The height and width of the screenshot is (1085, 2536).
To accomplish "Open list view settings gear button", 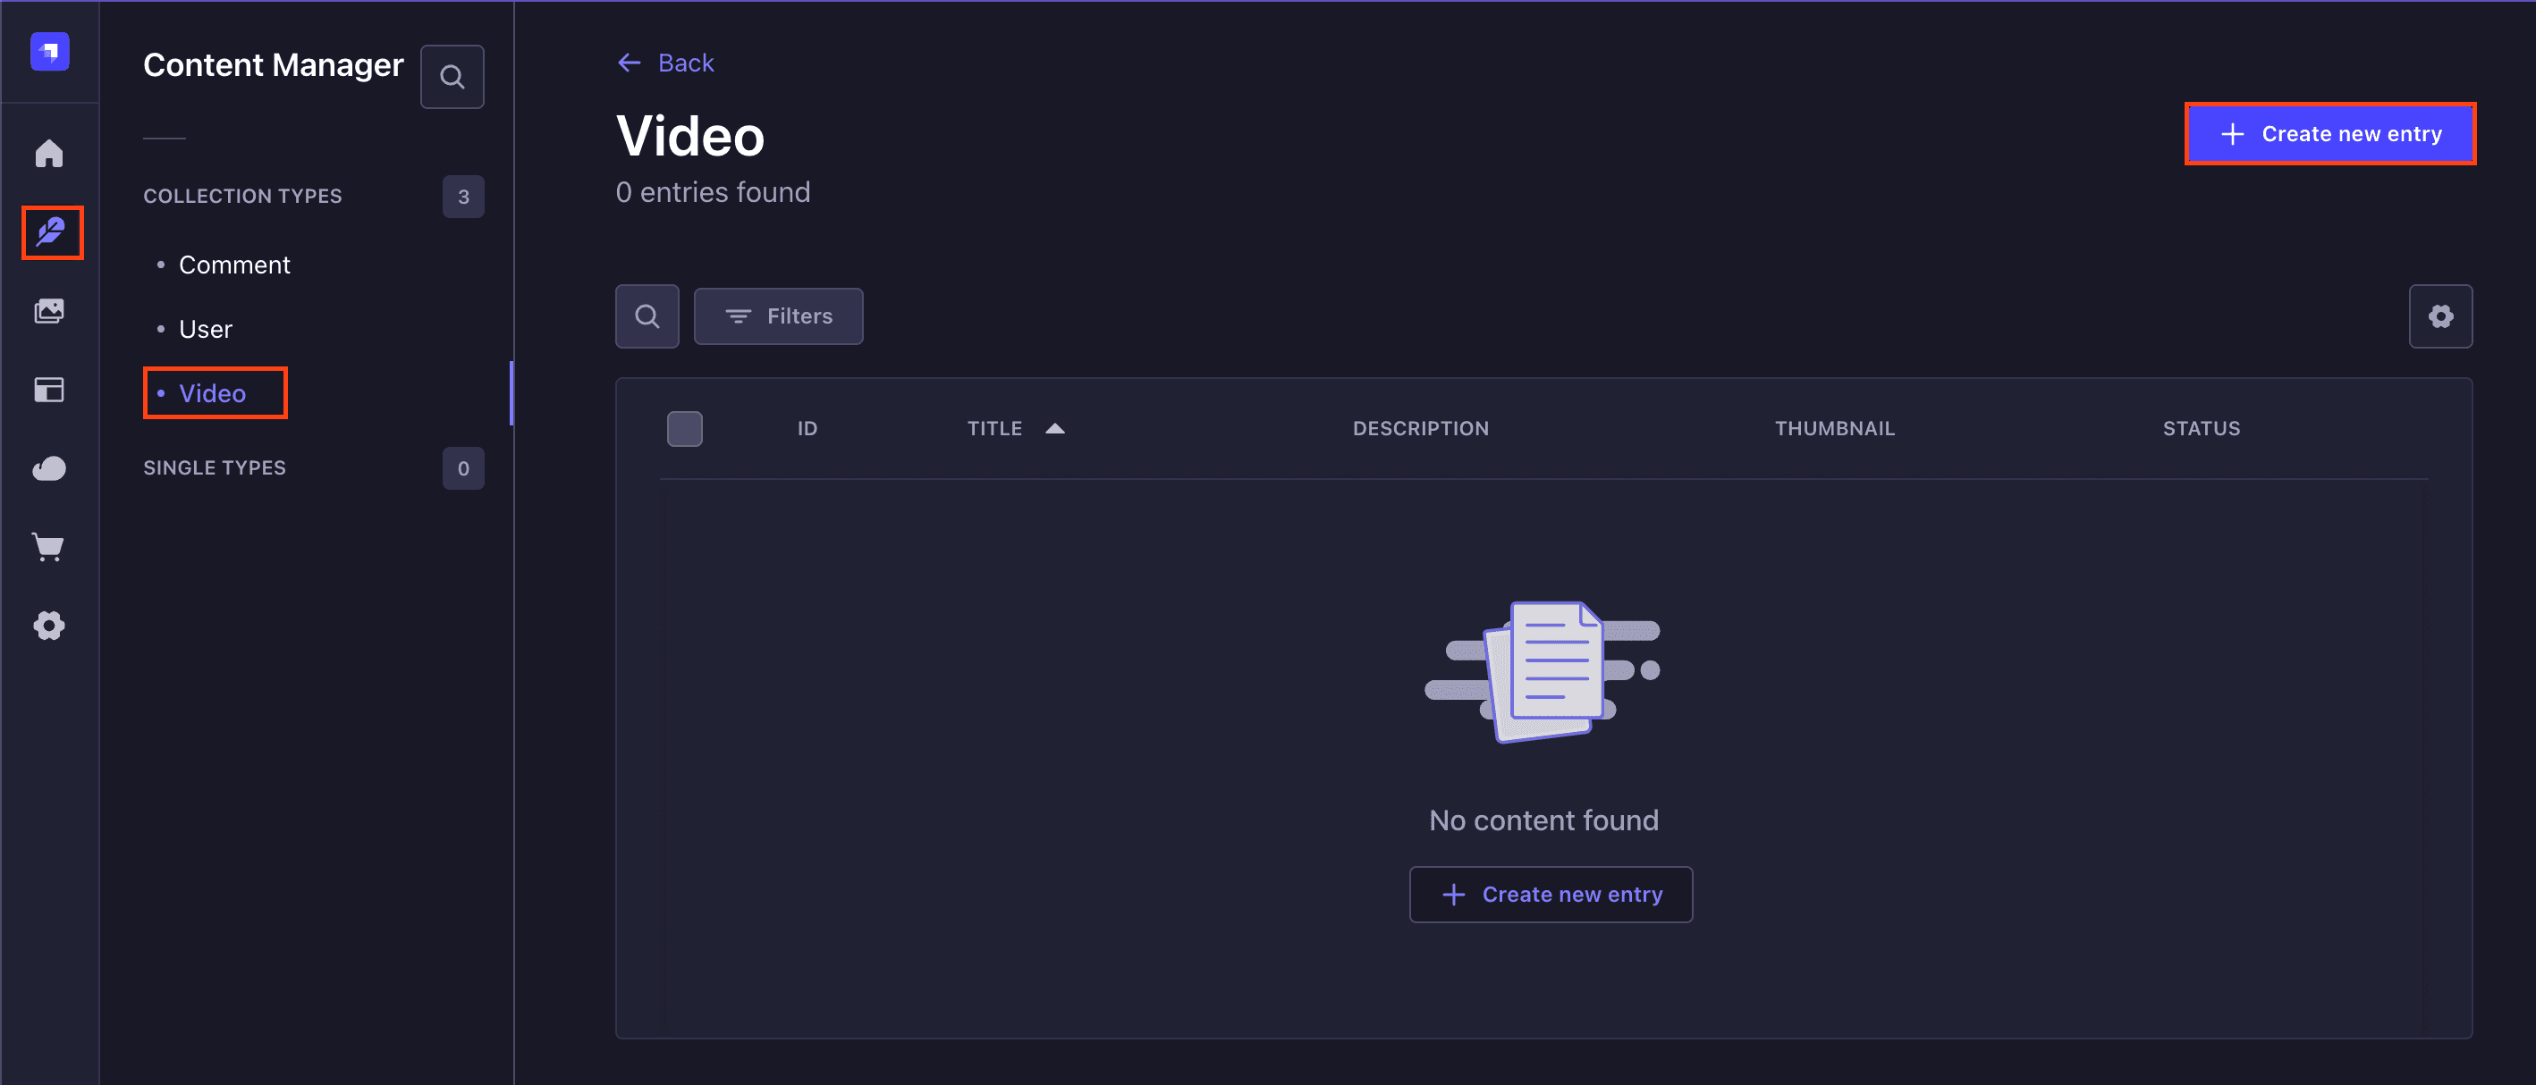I will pos(2439,315).
